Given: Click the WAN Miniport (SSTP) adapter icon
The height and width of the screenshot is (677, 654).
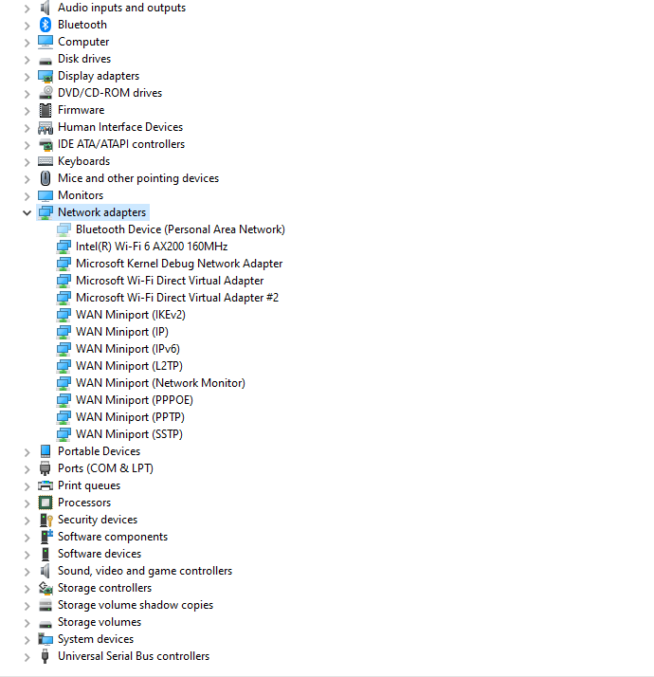Looking at the screenshot, I should click(64, 434).
